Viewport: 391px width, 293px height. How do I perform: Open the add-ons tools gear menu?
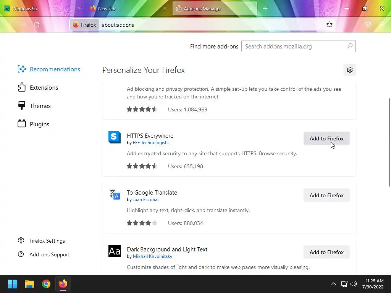point(350,70)
